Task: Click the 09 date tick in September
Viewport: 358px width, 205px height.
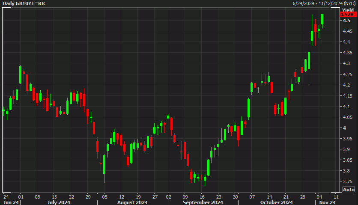Action: click(x=185, y=197)
